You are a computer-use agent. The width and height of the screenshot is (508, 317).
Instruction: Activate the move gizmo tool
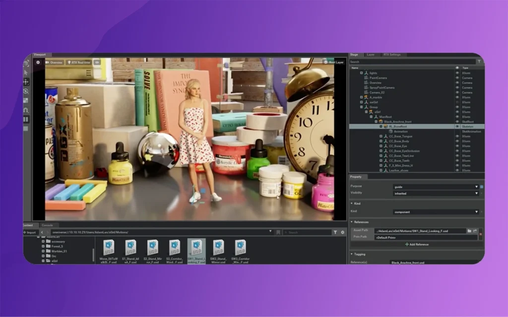point(26,82)
